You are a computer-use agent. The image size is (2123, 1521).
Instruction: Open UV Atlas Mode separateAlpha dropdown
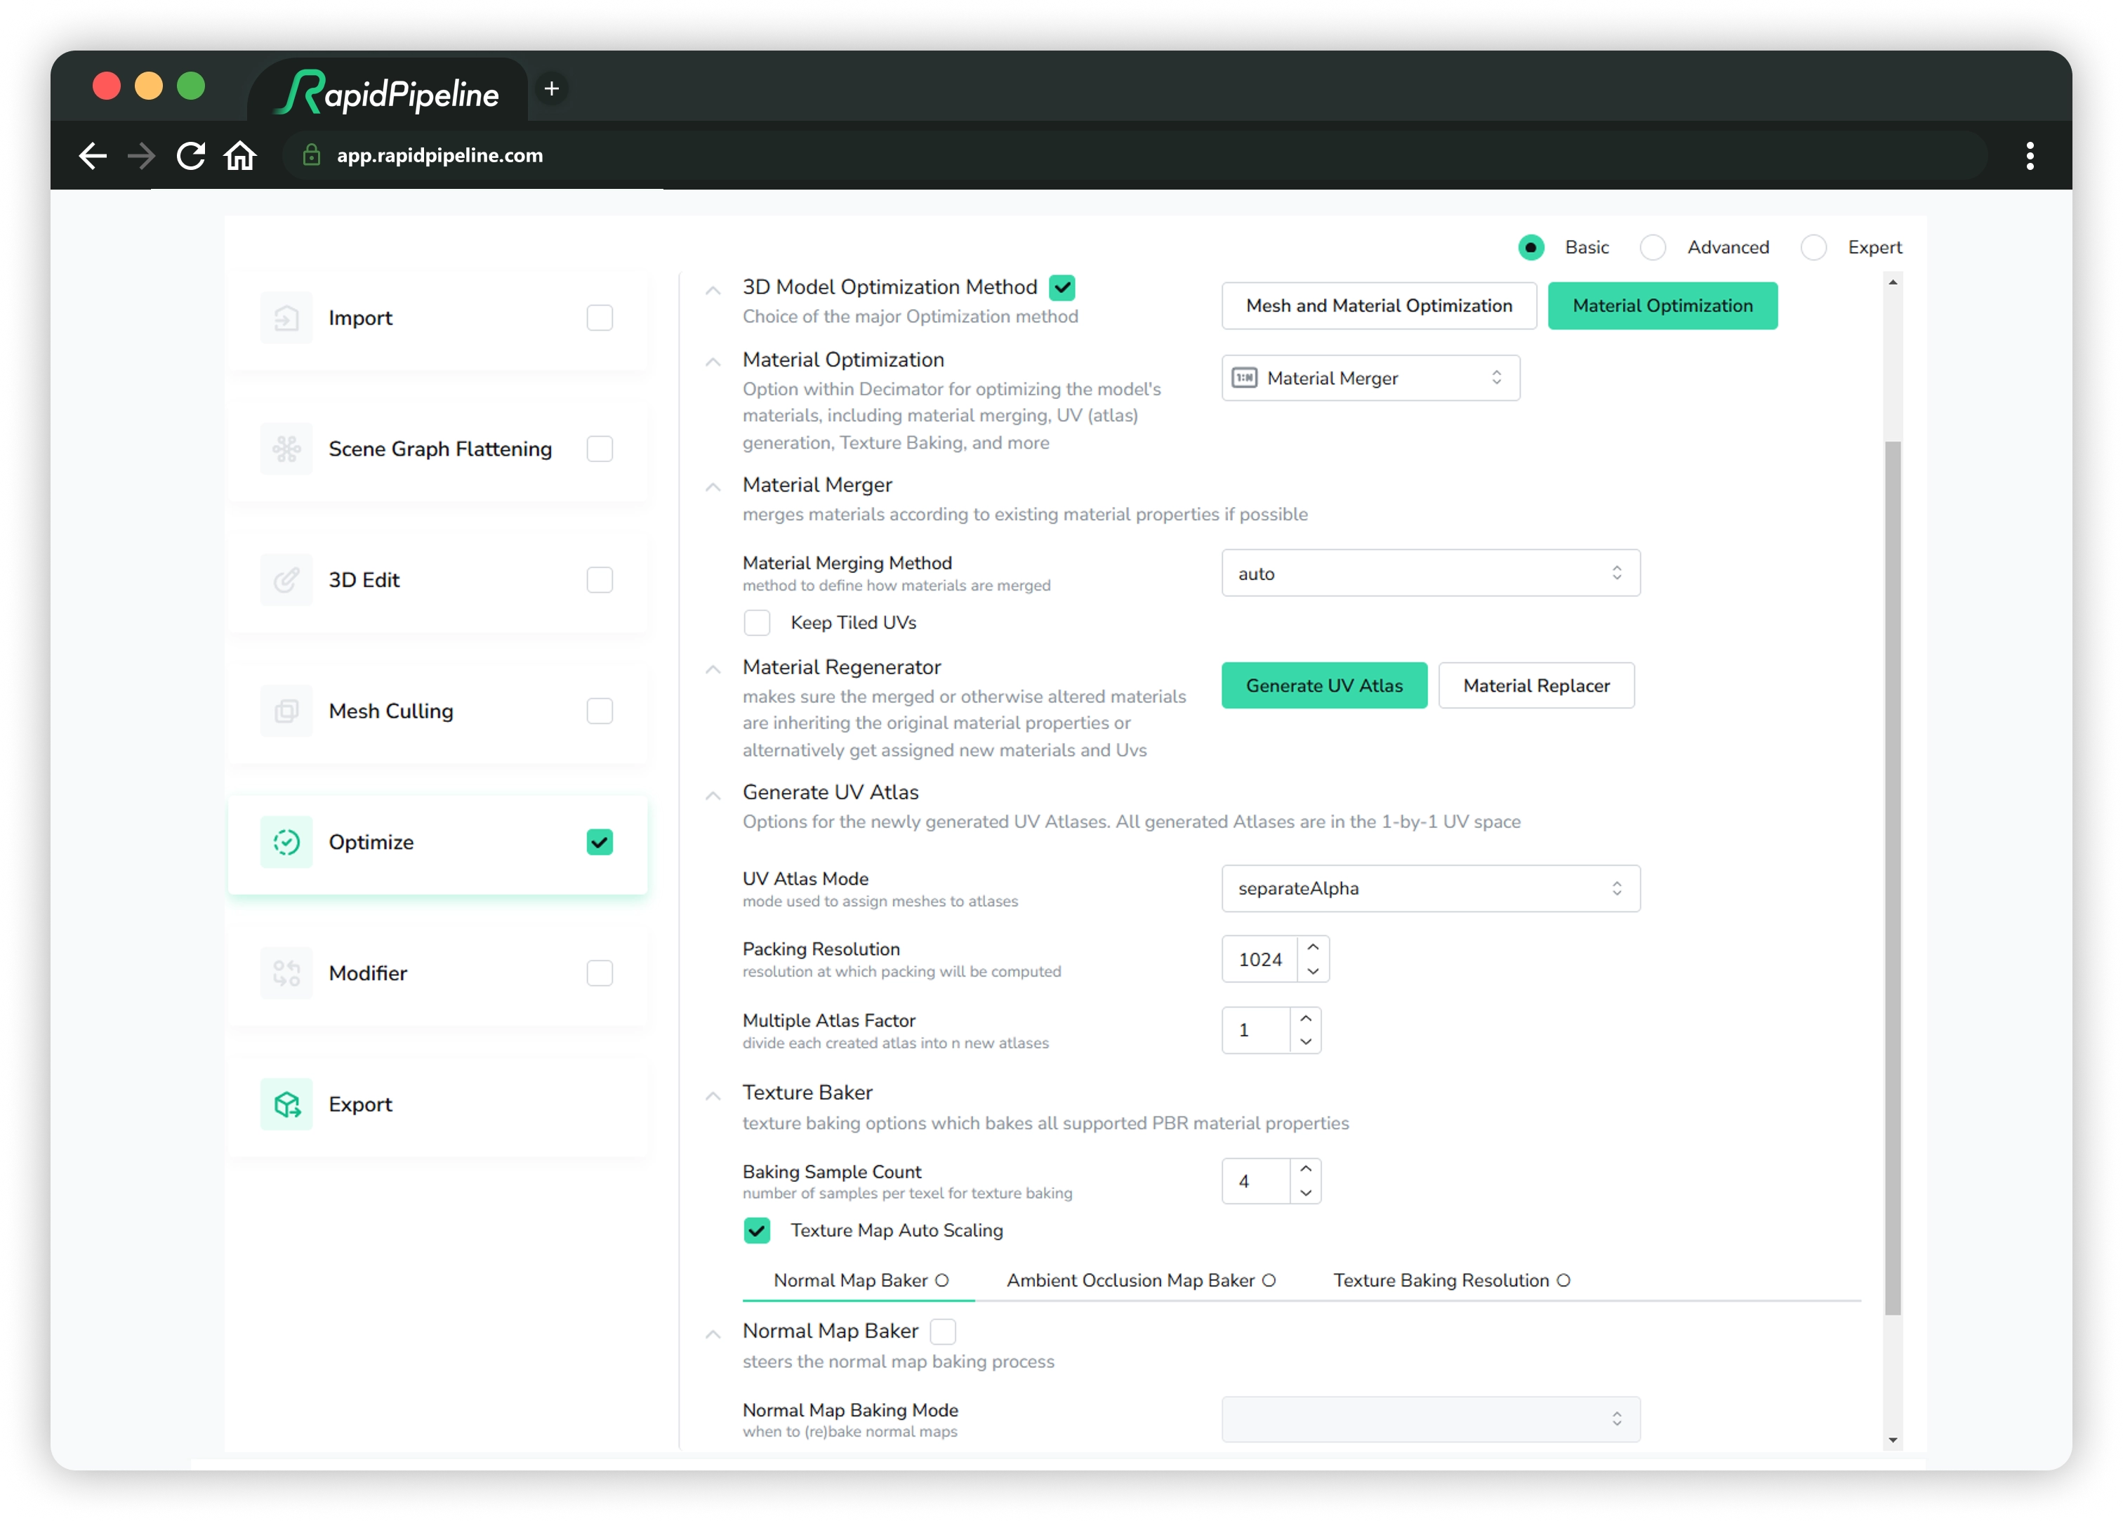(x=1430, y=888)
